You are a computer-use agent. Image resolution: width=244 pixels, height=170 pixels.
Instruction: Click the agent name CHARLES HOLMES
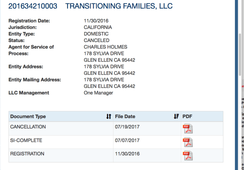click(106, 47)
